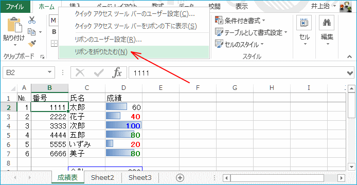Click the vertical scrollbar up arrow
This screenshot has width=357, height=185.
coord(351,88)
